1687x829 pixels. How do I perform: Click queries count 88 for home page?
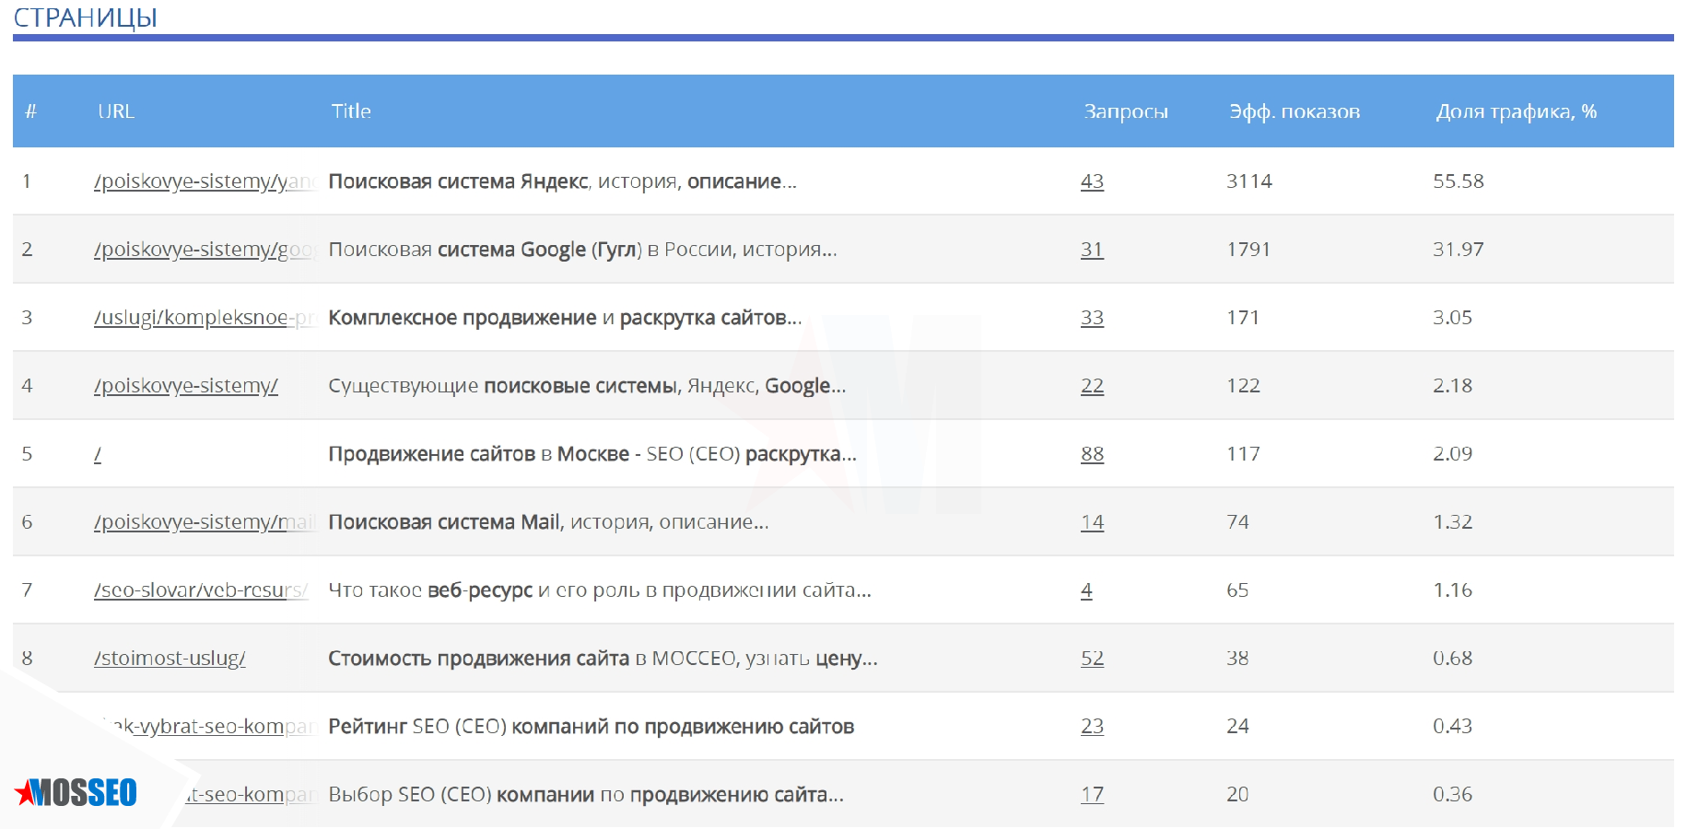[1092, 454]
